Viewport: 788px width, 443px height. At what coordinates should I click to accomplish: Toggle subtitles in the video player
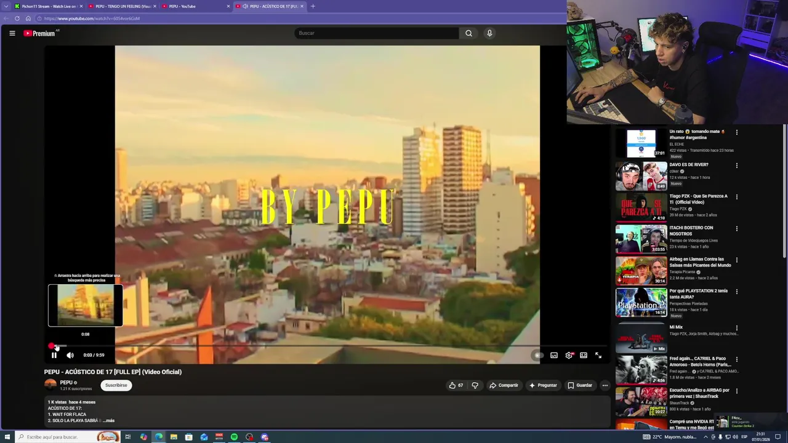click(x=554, y=355)
